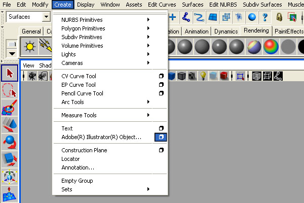Click the rainbow ramp shader shelf icon
This screenshot has width=304, height=203.
point(271,47)
